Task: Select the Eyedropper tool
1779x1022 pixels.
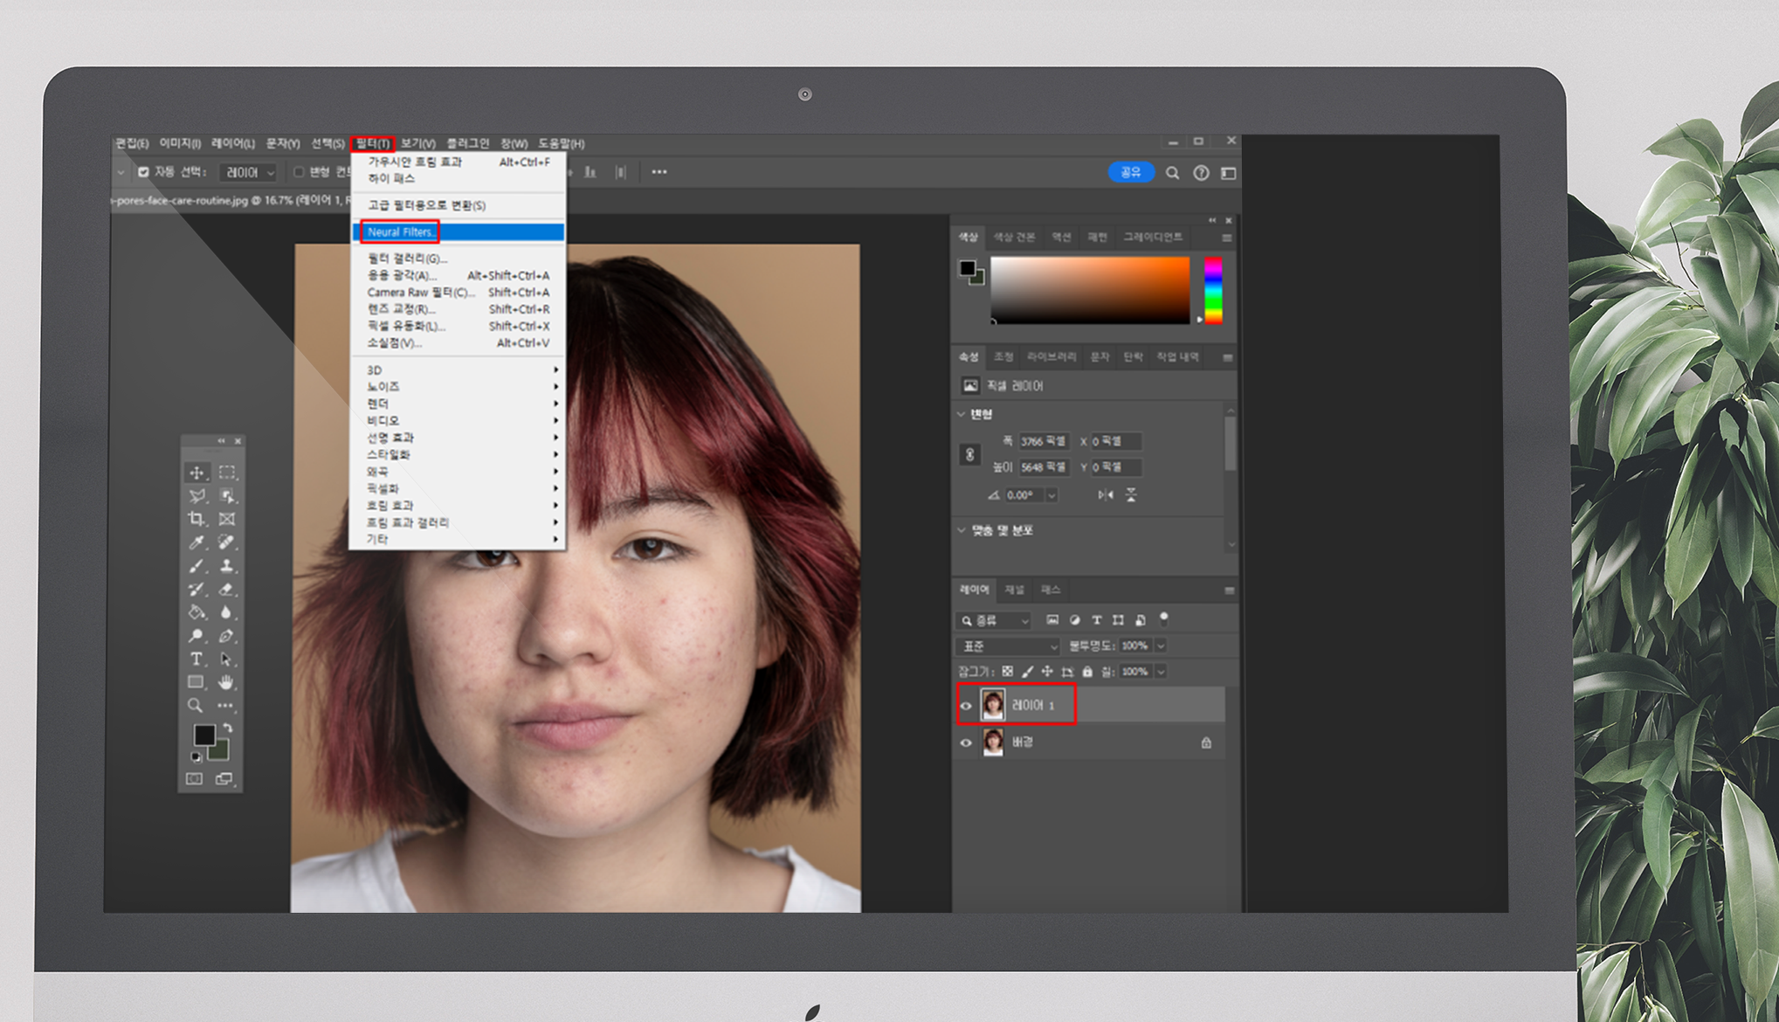Action: click(x=197, y=542)
